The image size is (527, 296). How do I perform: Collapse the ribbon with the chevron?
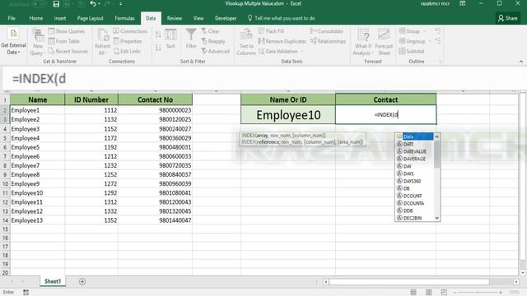[x=521, y=62]
